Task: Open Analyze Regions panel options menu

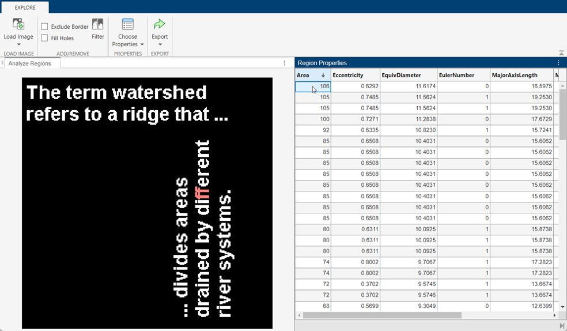Action: (x=285, y=63)
